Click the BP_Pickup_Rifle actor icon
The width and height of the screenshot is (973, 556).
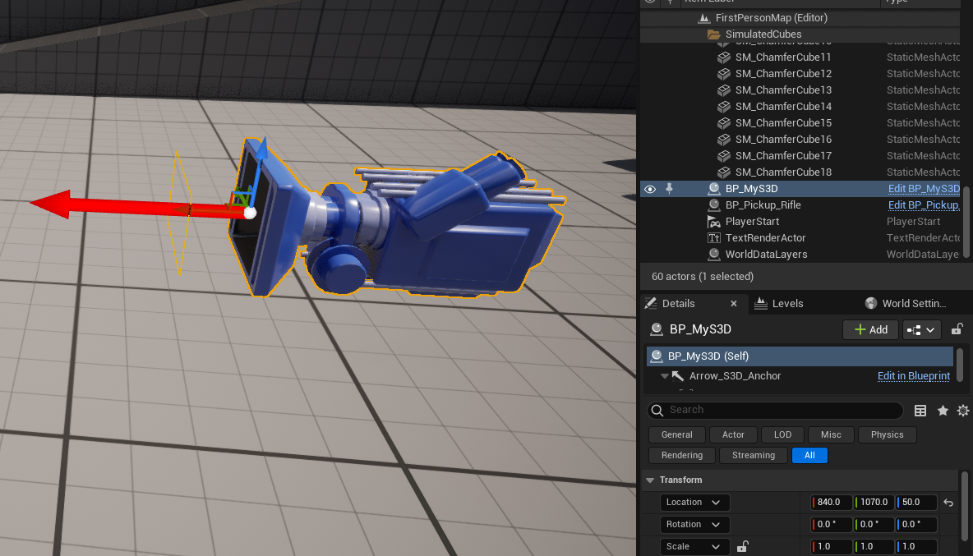pos(714,205)
